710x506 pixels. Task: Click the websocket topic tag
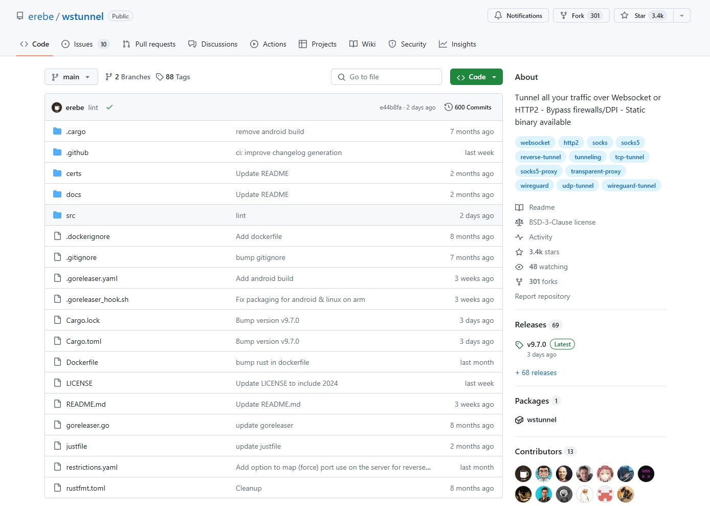[535, 143]
